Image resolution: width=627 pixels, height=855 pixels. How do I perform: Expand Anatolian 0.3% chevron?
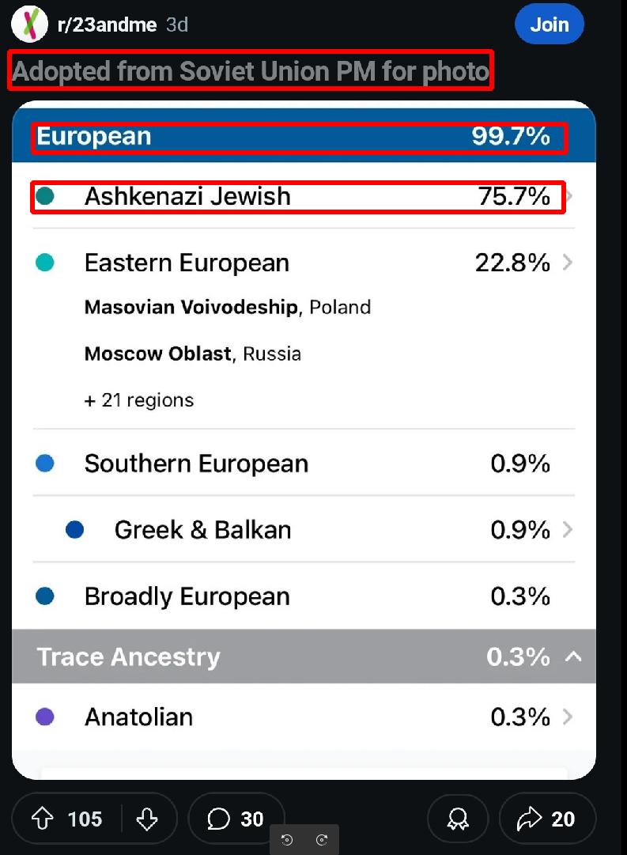click(x=568, y=717)
